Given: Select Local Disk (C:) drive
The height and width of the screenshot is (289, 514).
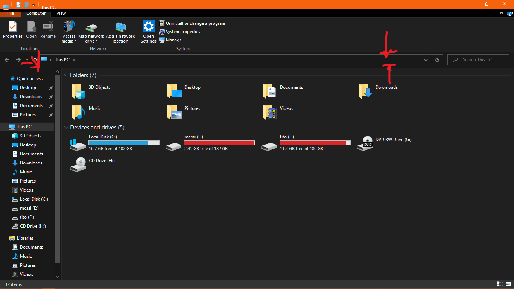Looking at the screenshot, I should coord(115,143).
